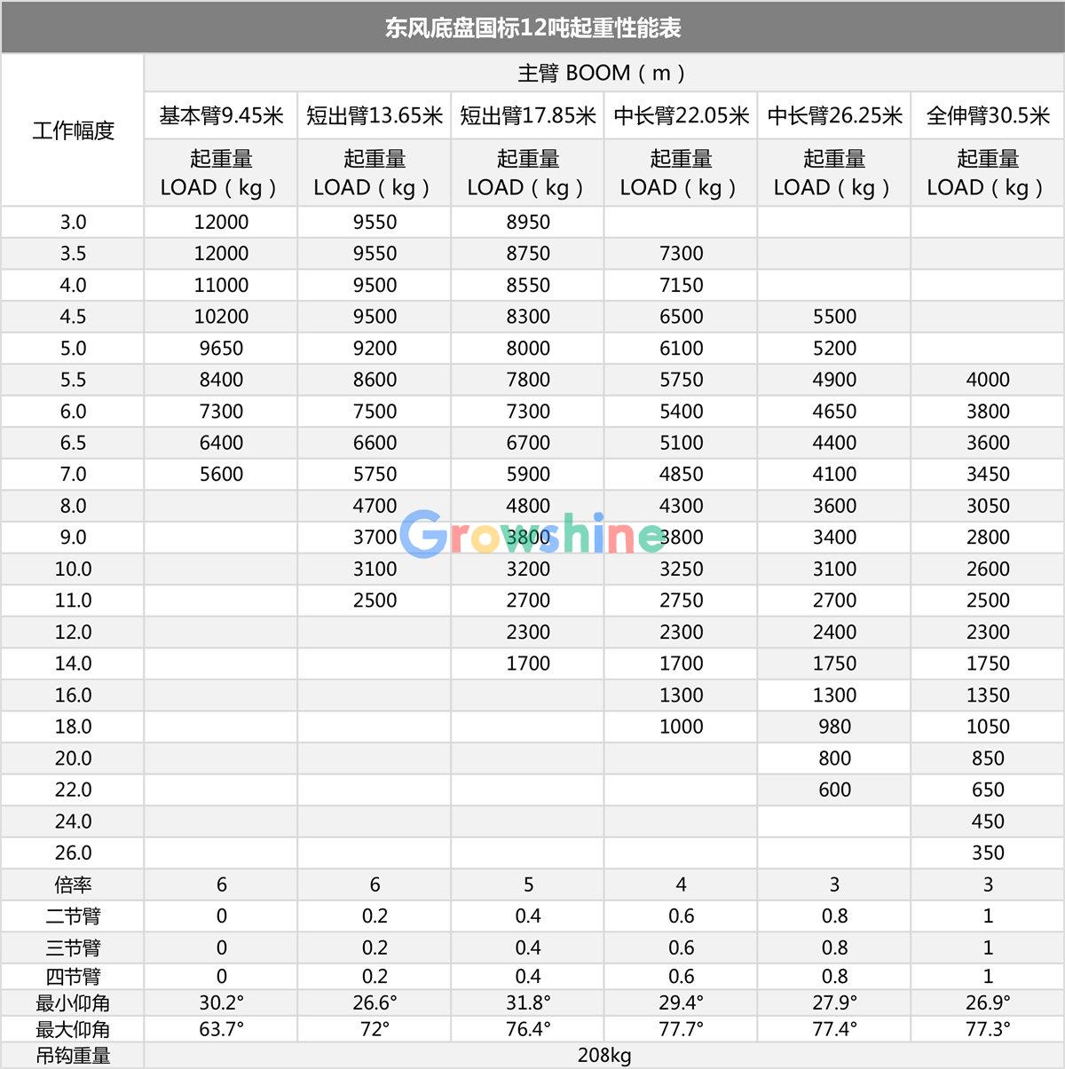Click the maximum angle 77.3°
The width and height of the screenshot is (1065, 1069).
click(988, 1029)
